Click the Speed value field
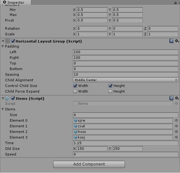The width and height of the screenshot is (180, 173). 126,154
